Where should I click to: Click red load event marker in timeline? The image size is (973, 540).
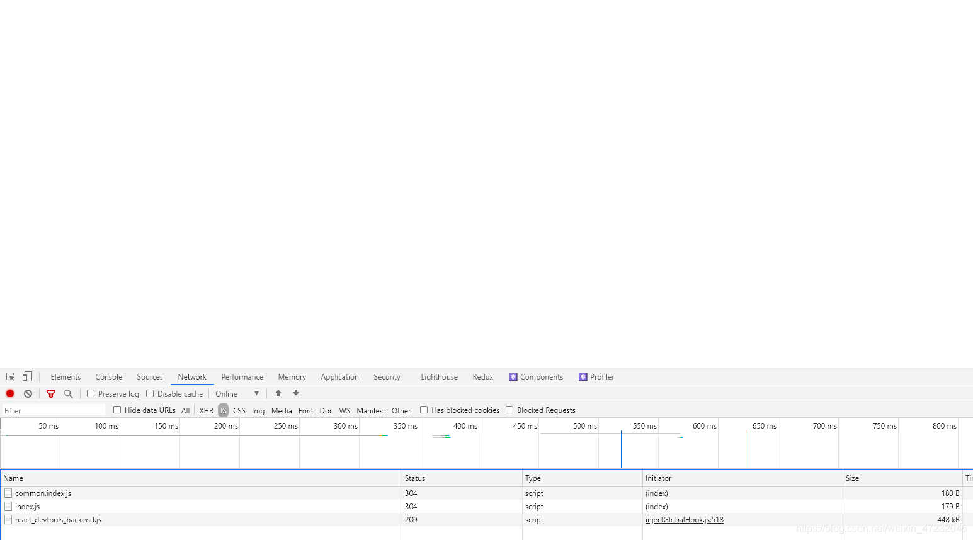point(746,449)
